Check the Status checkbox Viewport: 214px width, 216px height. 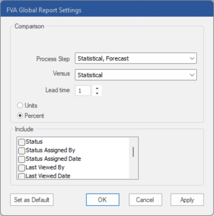[x=21, y=142]
